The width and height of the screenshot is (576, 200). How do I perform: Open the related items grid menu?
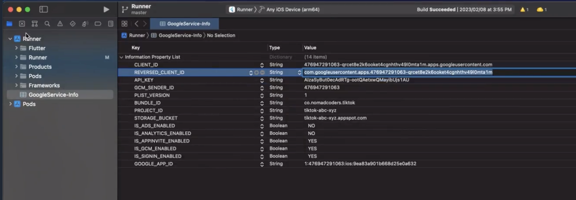pyautogui.click(x=124, y=24)
